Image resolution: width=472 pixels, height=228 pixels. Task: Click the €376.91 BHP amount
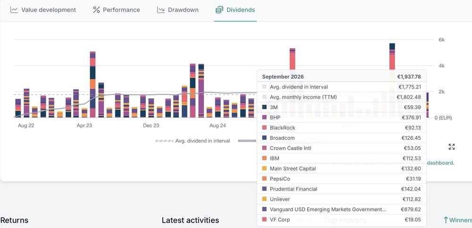[411, 117]
